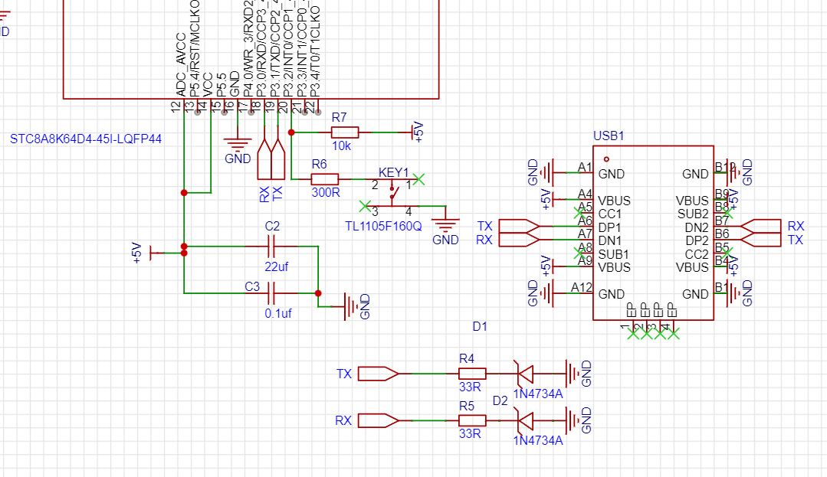The image size is (827, 477).
Task: Select the R7 resistor symbol
Action: coord(345,132)
